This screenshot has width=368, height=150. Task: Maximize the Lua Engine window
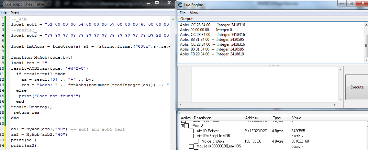[351, 4]
